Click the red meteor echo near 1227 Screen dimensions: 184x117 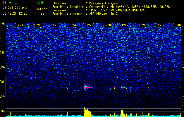point(123,87)
